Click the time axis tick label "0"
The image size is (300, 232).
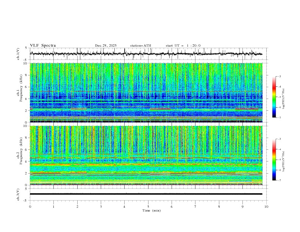[x=30, y=207]
